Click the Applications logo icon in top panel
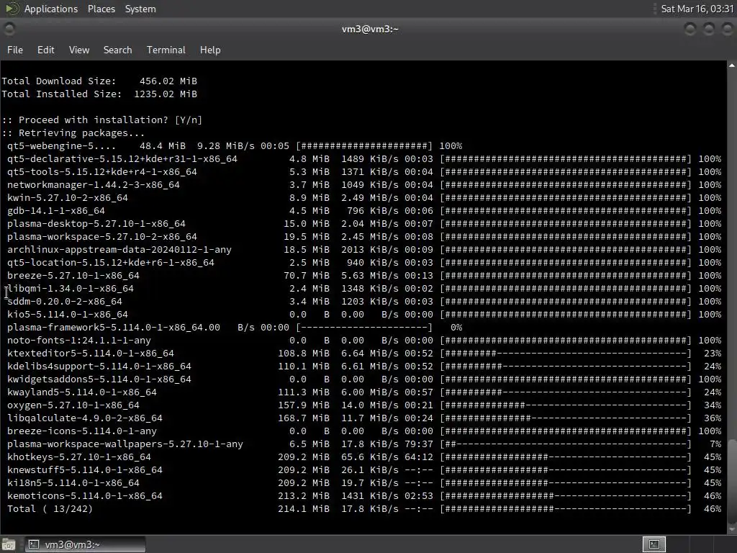Image resolution: width=737 pixels, height=553 pixels. 12,9
